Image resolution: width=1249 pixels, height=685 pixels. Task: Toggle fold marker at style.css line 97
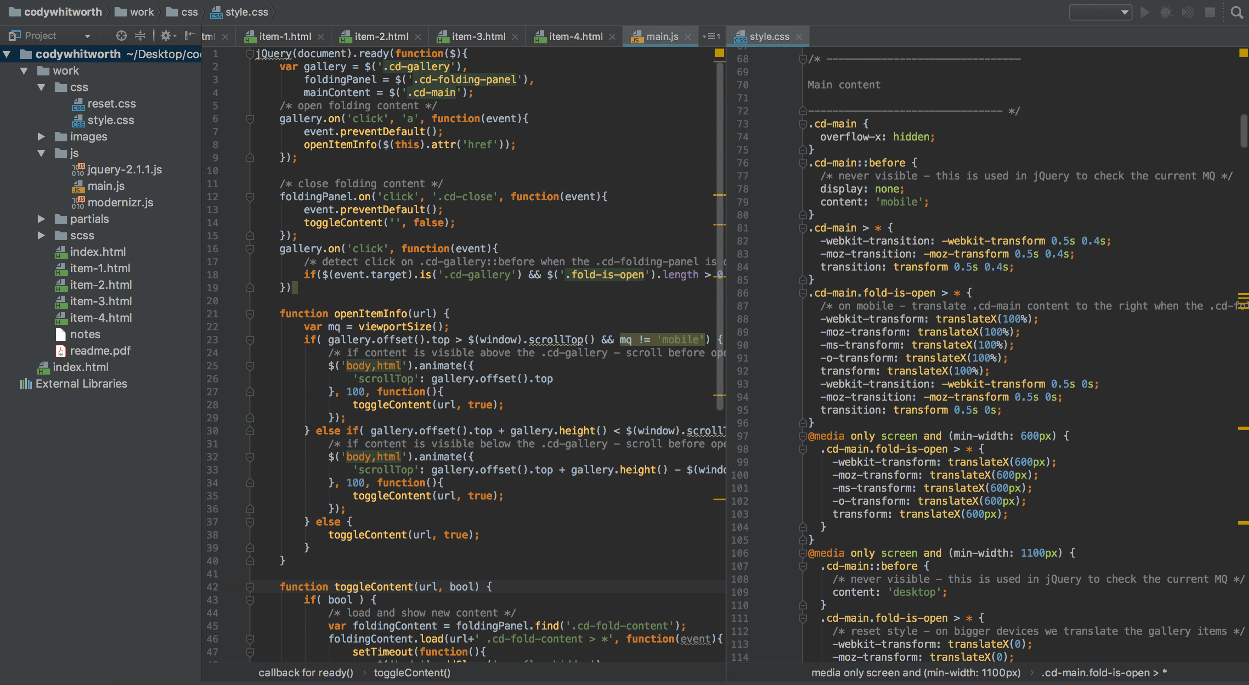[802, 436]
